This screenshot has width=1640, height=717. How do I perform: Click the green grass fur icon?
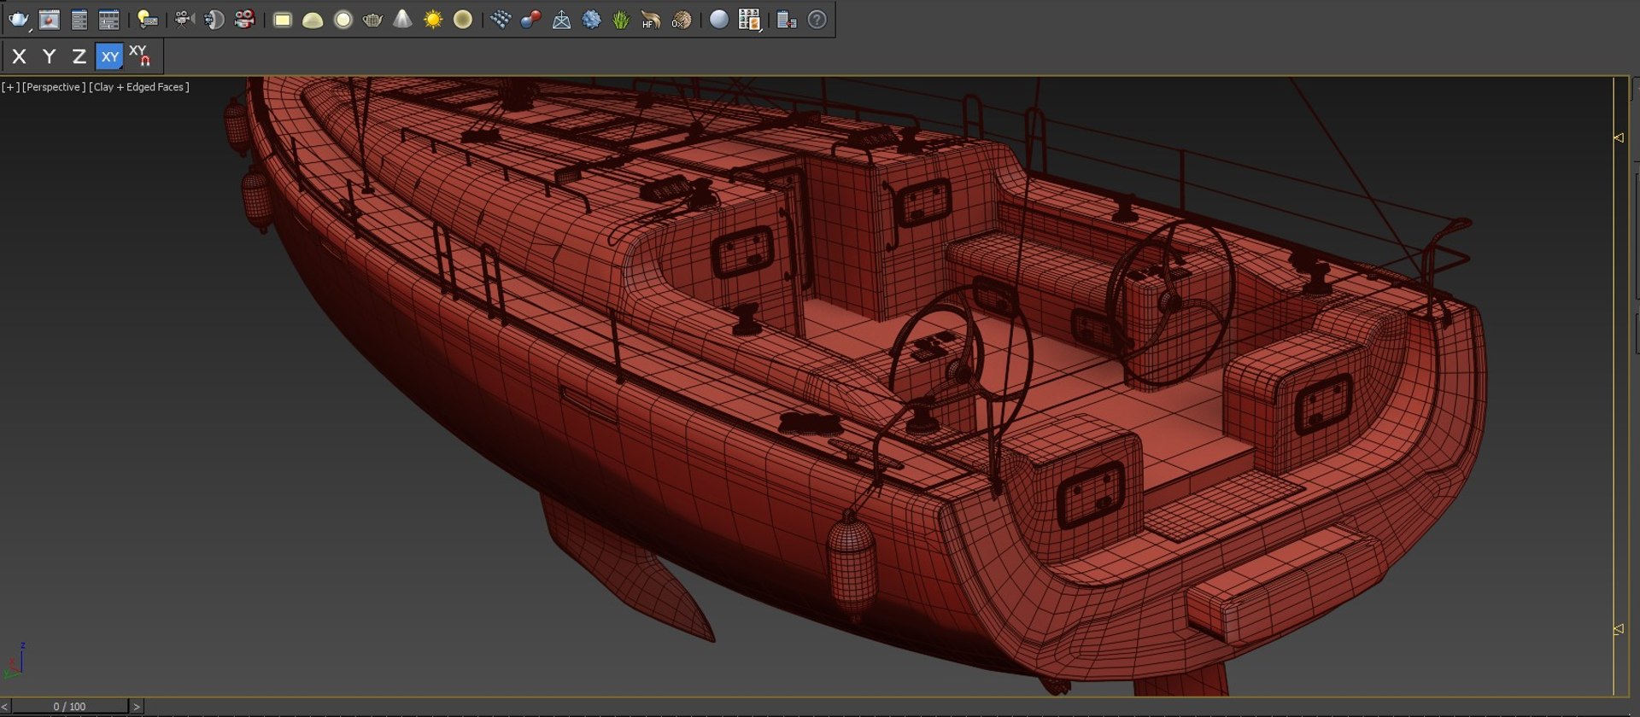pyautogui.click(x=621, y=20)
